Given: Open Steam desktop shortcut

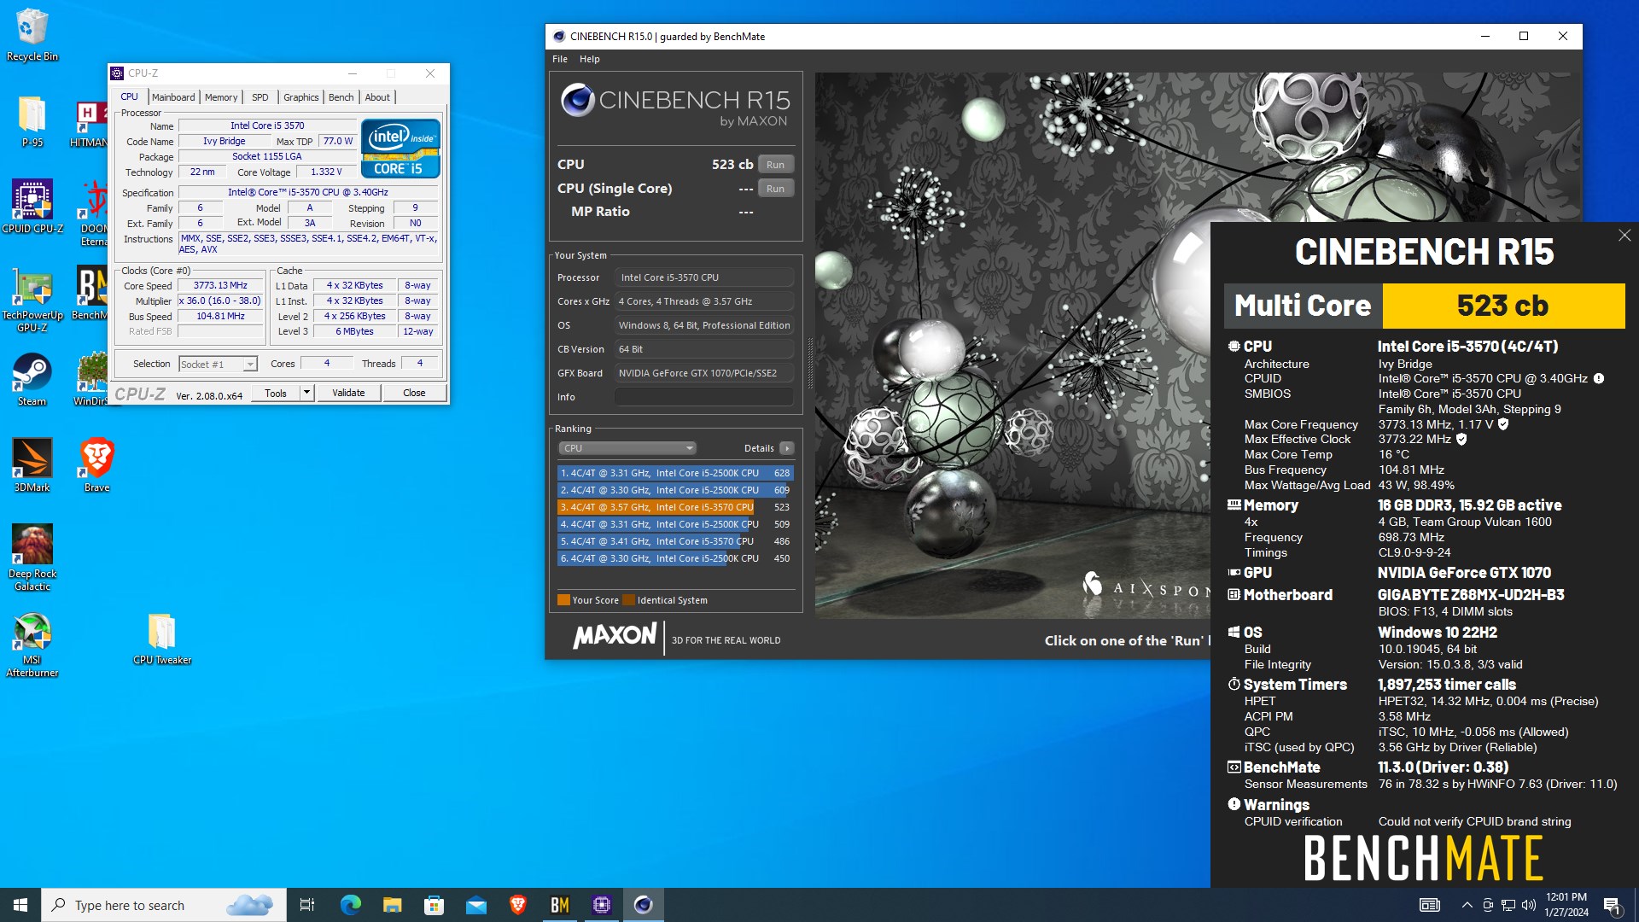Looking at the screenshot, I should [32, 380].
